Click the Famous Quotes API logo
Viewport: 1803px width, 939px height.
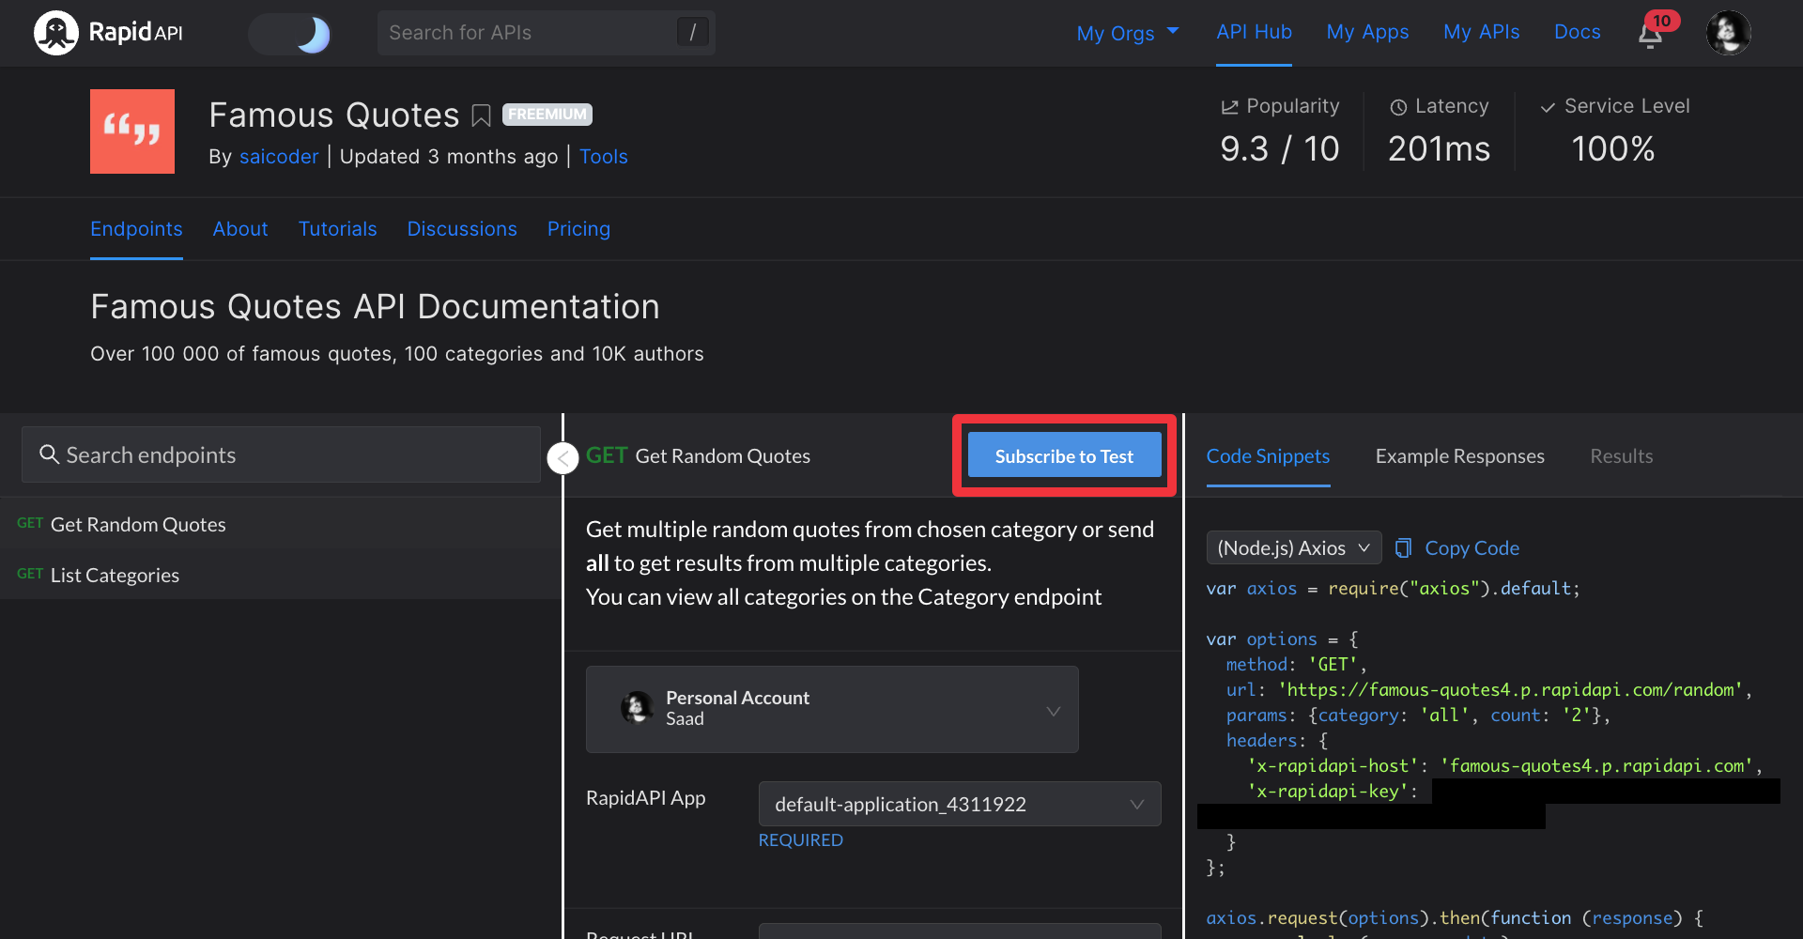click(132, 131)
